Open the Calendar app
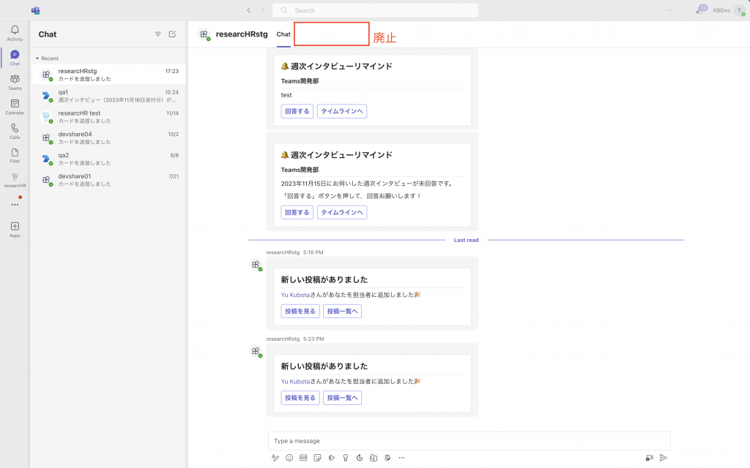 coord(15,107)
